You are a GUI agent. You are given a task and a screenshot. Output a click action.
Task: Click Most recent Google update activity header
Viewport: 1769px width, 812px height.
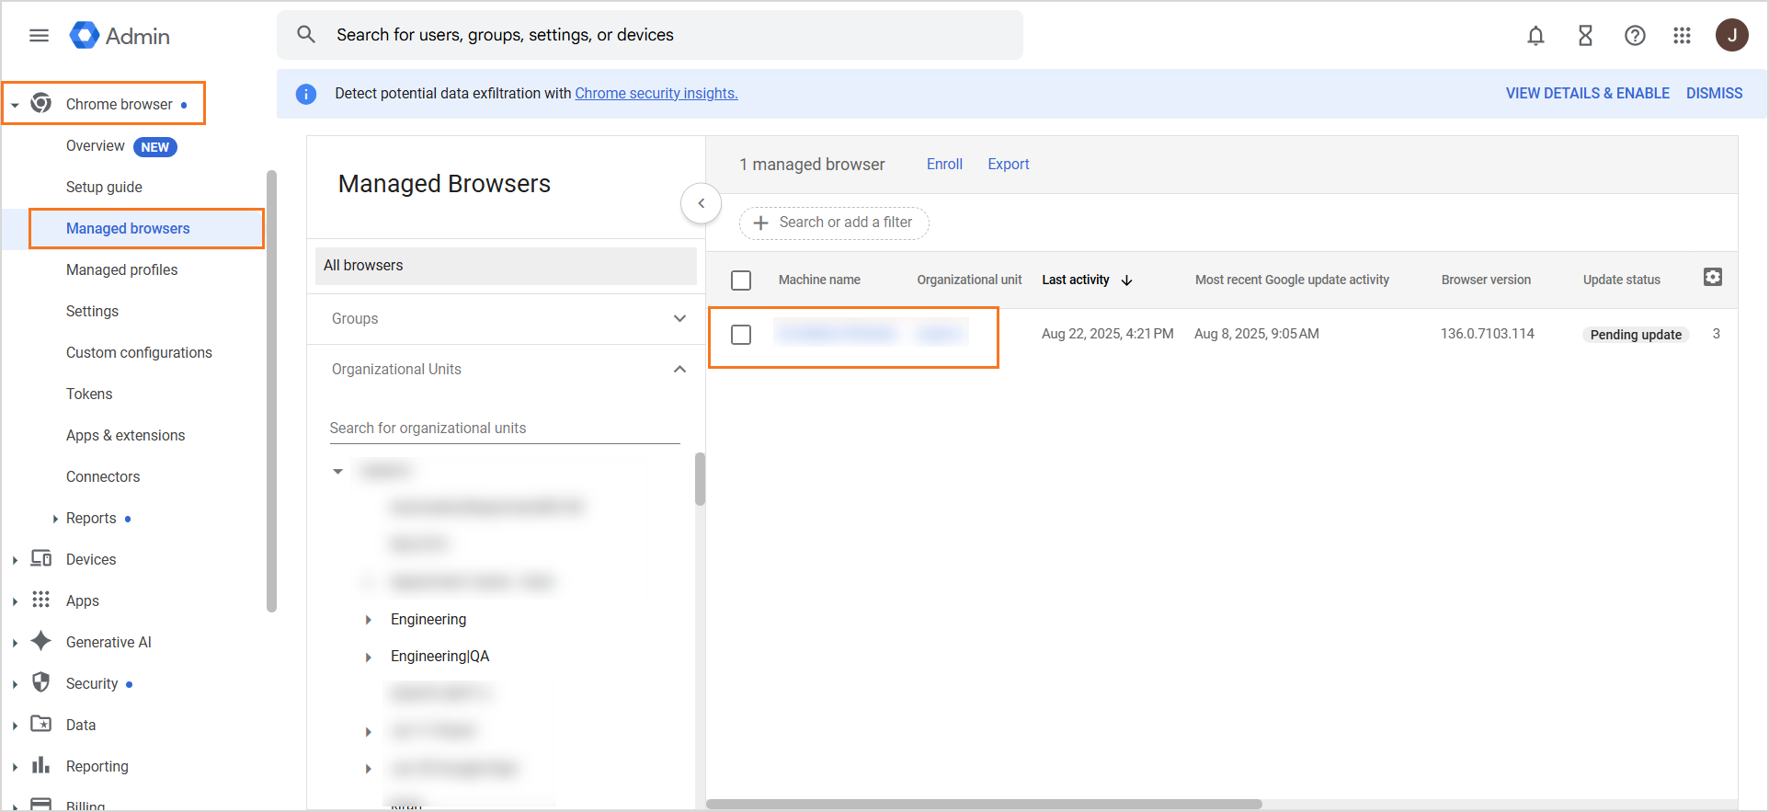click(1292, 280)
